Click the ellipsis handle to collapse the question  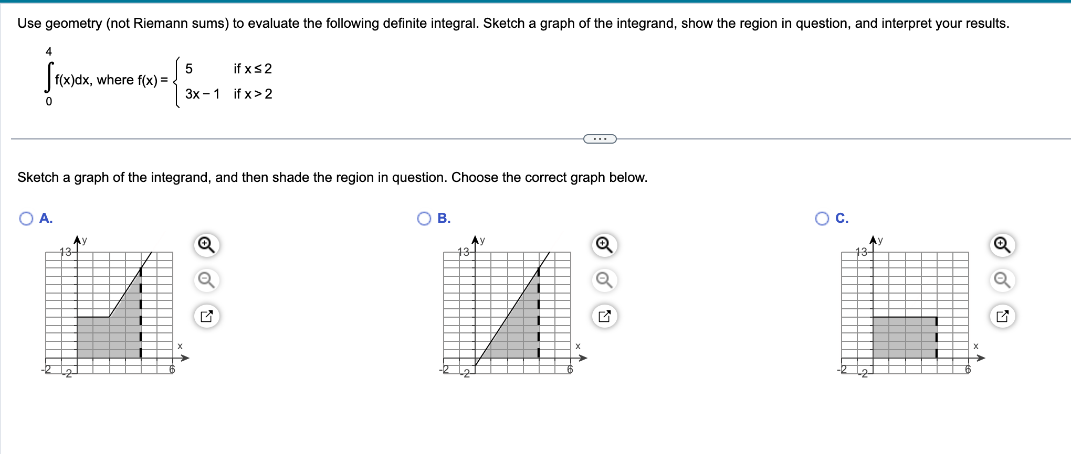[599, 138]
